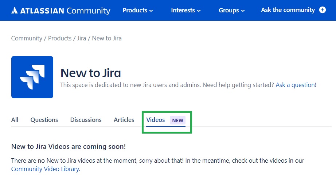Follow the Ask a question! link
The height and width of the screenshot is (186, 336).
click(296, 85)
